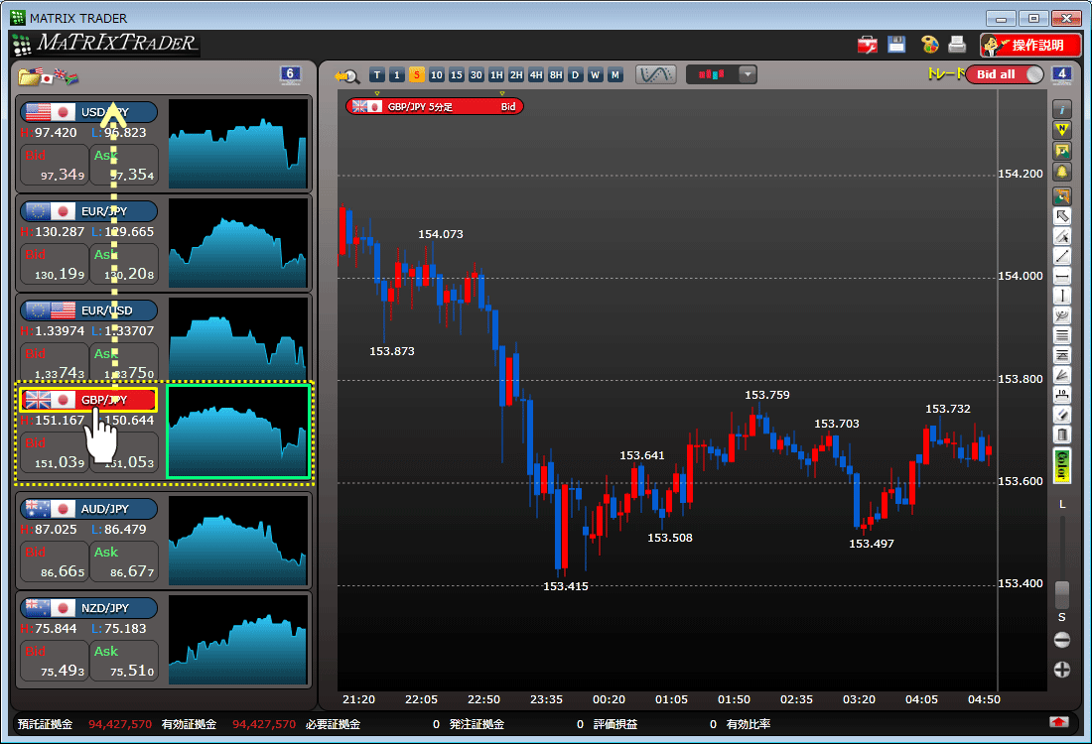Open the 操作説明 help button

pyautogui.click(x=1030, y=46)
